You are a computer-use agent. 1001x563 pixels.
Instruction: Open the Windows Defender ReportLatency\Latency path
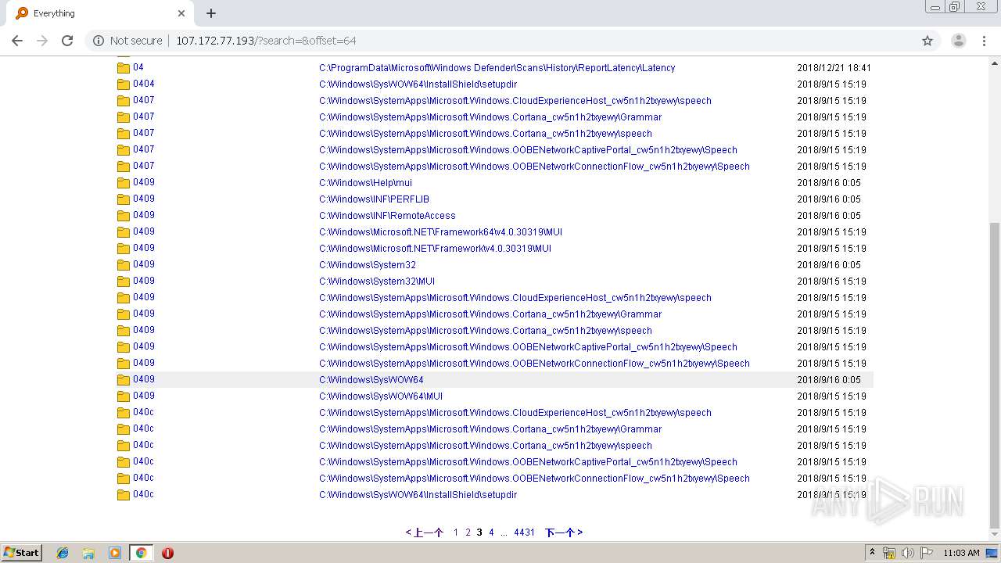[x=497, y=68]
